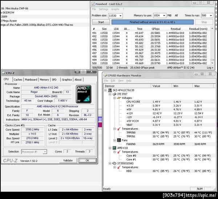Click the thermometer icon under ITE IT87
The width and height of the screenshot is (218, 199).
119,129
